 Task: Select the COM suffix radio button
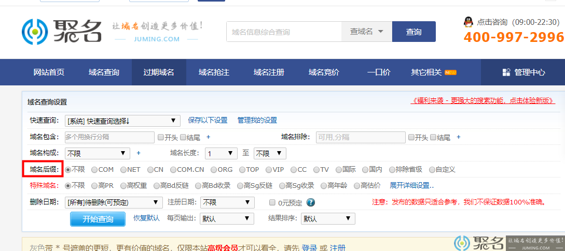pos(94,169)
